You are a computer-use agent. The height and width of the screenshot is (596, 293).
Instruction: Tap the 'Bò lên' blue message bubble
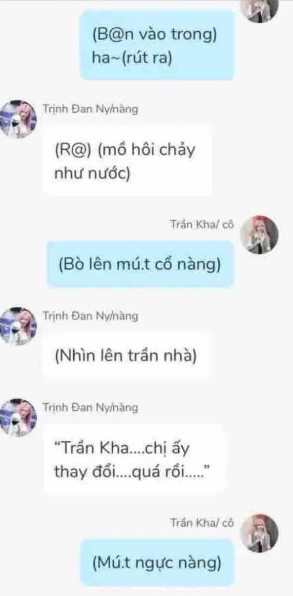coord(141,265)
